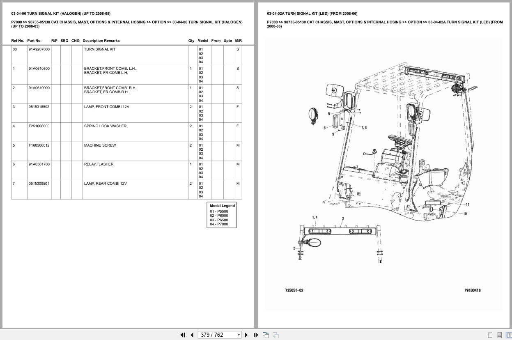Click part number 91A0610800
This screenshot has width=512, height=340.
click(x=39, y=69)
